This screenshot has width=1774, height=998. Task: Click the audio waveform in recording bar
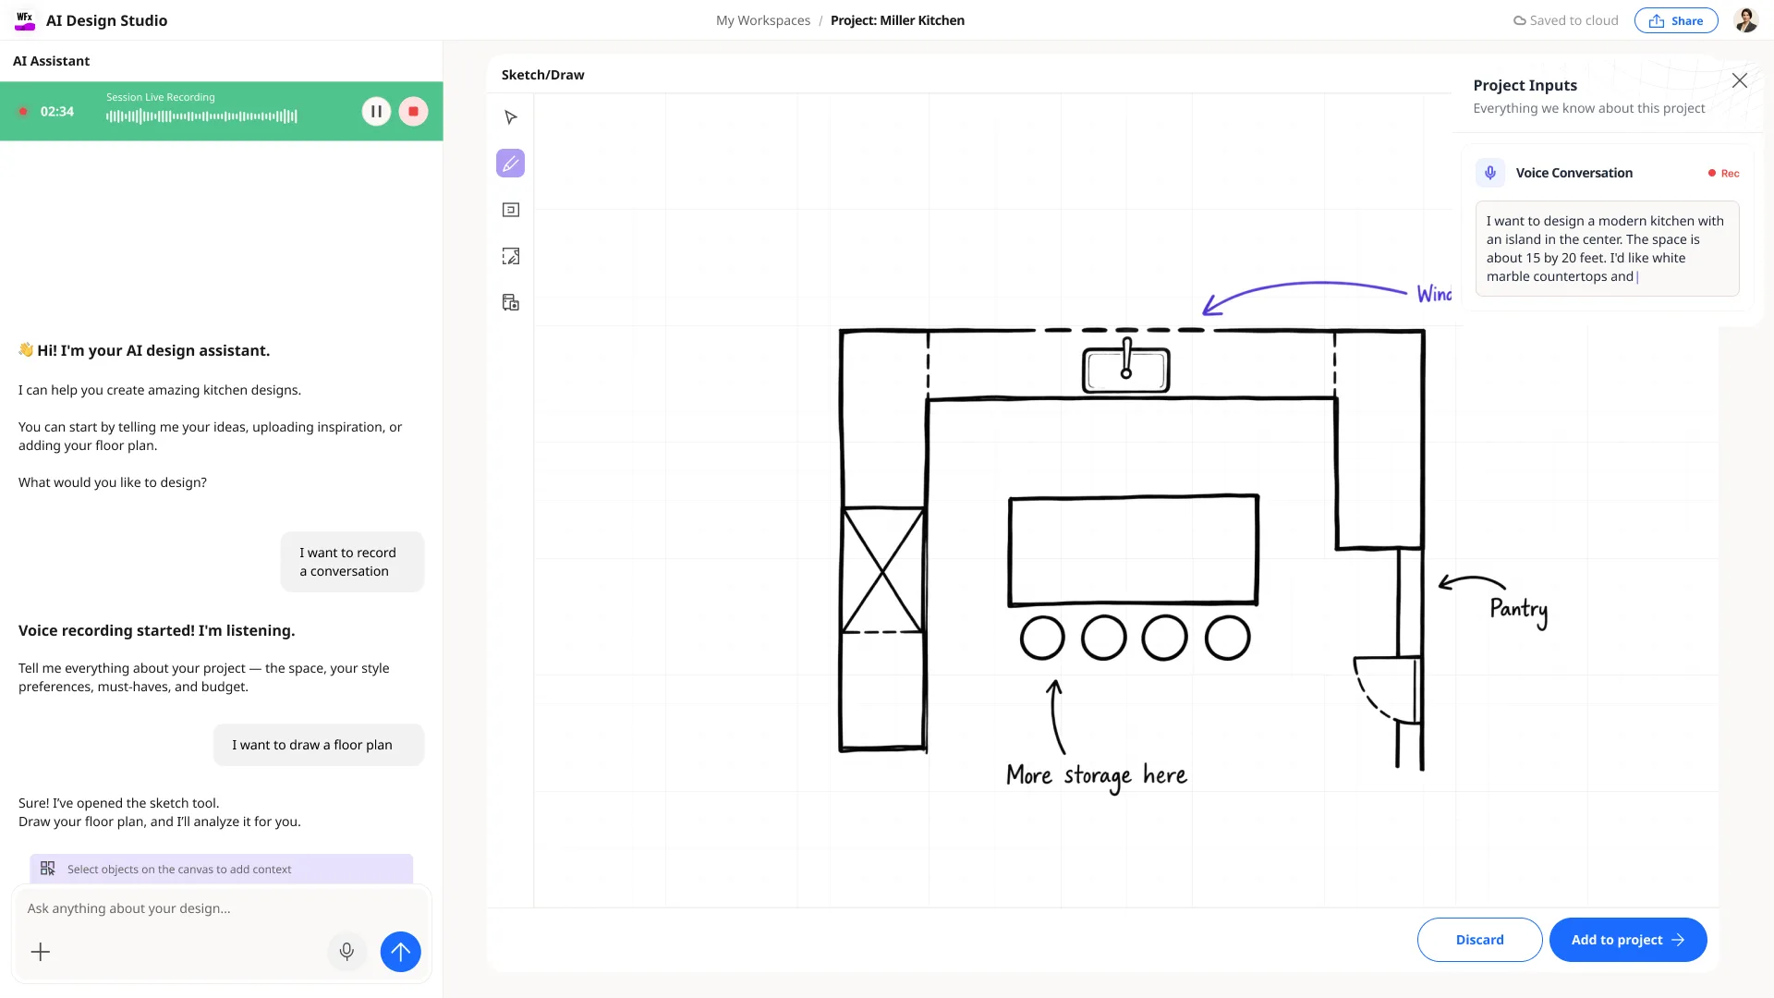tap(201, 116)
